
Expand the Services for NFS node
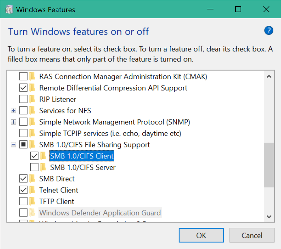[x=13, y=111]
